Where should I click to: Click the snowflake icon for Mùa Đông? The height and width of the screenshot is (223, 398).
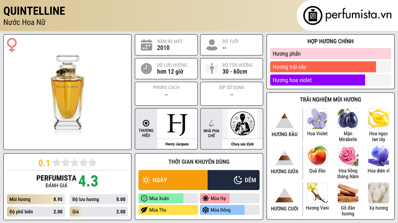pos(206,210)
